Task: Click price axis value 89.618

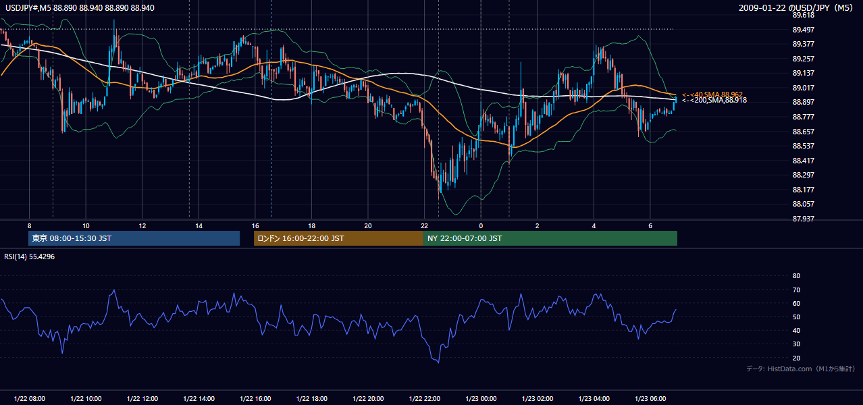Action: point(803,15)
